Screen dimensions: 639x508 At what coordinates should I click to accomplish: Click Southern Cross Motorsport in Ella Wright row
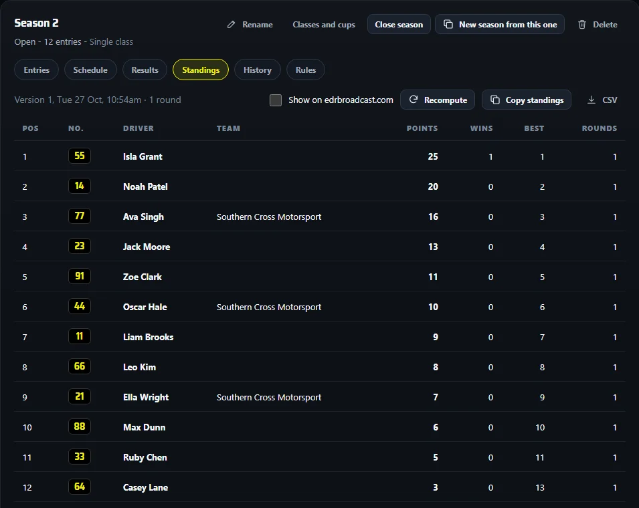pyautogui.click(x=269, y=398)
